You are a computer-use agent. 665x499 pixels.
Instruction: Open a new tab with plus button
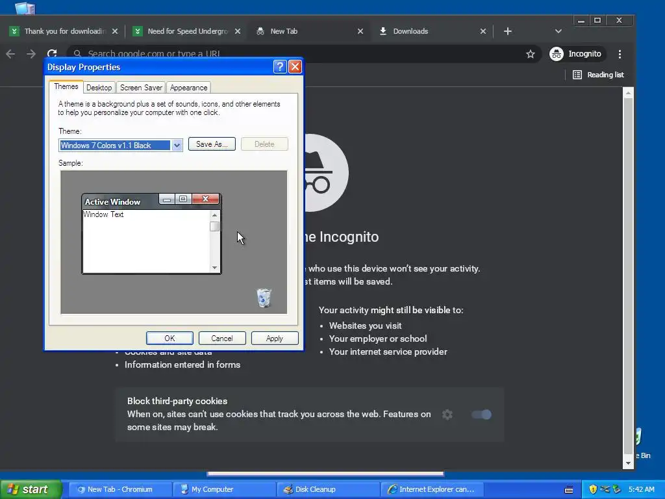508,31
